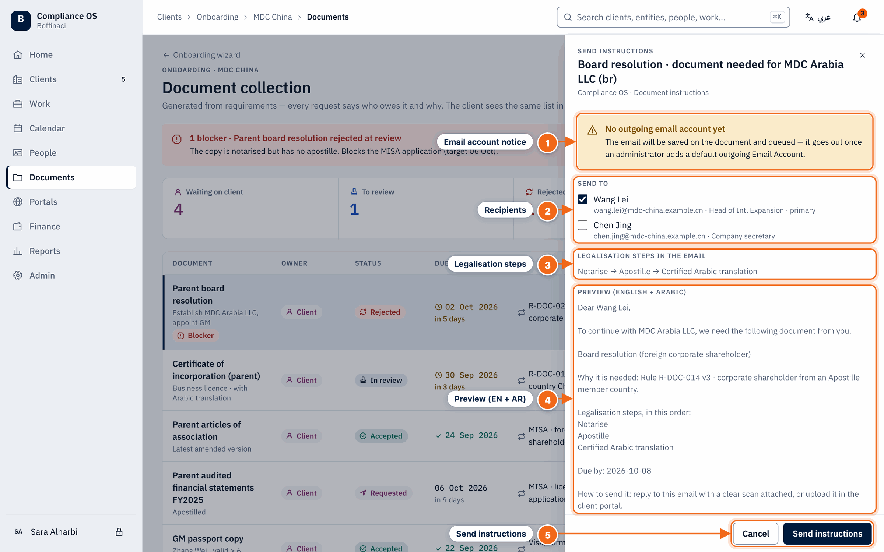The image size is (884, 552).
Task: Open MDC China breadcrumb
Action: tap(272, 17)
